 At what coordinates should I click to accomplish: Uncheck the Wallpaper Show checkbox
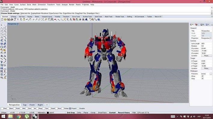[202, 76]
